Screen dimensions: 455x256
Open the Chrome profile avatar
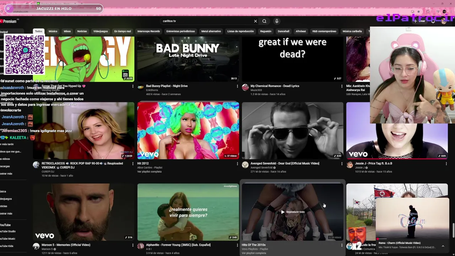(444, 11)
